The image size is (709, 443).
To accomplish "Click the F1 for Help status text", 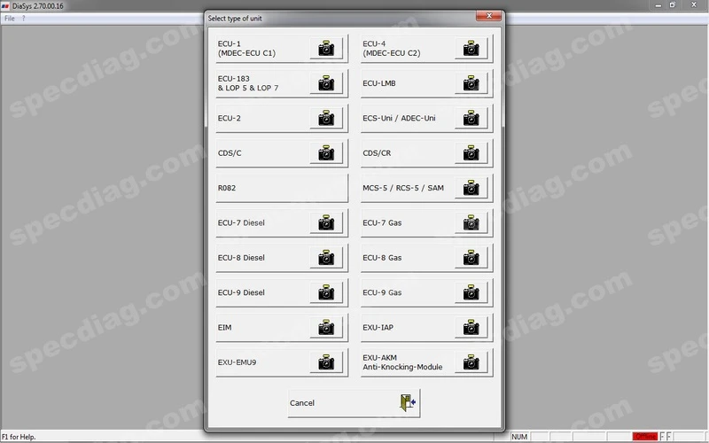I will click(x=19, y=437).
